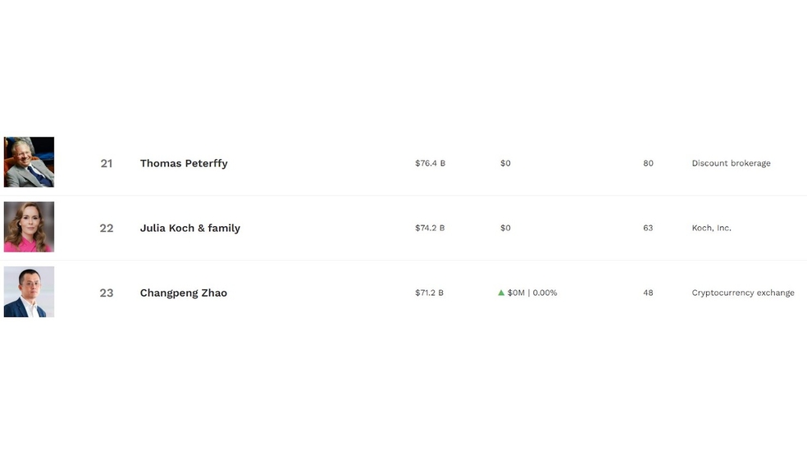This screenshot has width=807, height=454.
Task: Click the Cryptocurrency exchange source text
Action: [743, 293]
